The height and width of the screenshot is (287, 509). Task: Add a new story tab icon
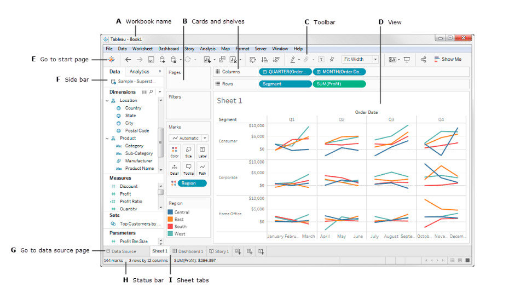tap(261, 251)
